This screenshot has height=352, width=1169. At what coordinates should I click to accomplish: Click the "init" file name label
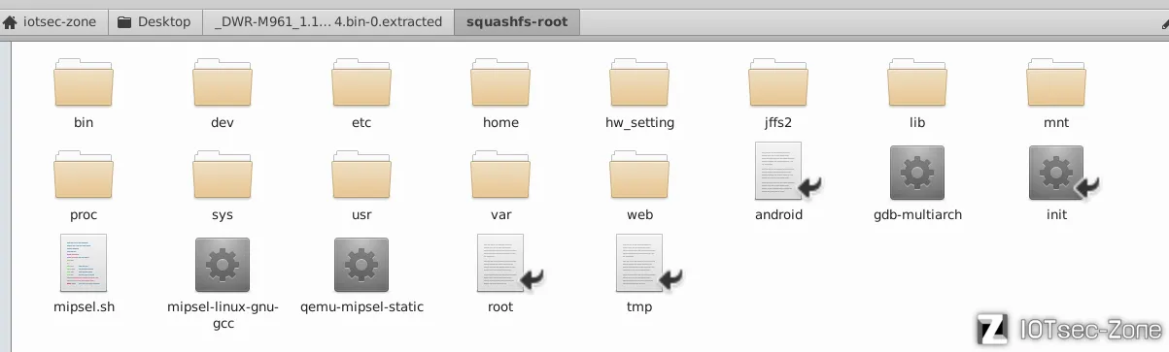click(x=1056, y=215)
